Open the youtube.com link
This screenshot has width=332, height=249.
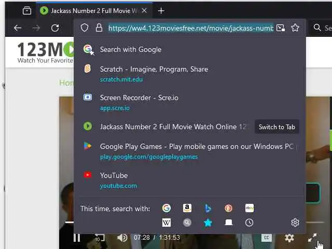(x=118, y=186)
